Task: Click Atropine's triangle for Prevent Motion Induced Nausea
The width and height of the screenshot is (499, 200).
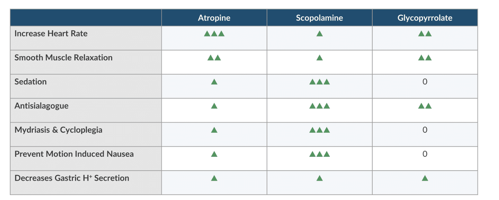Action: [214, 154]
